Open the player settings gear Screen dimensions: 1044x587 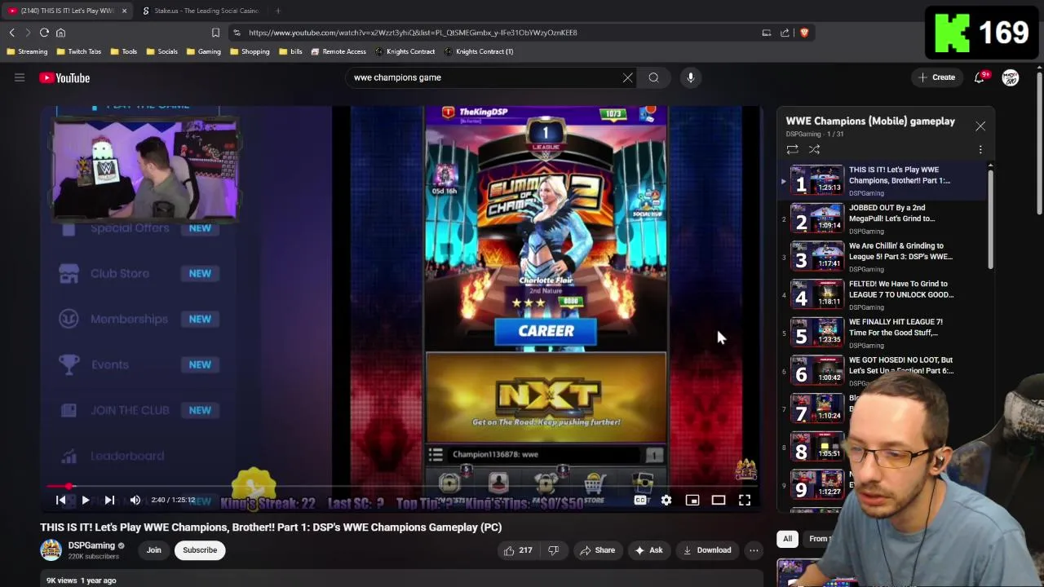(x=666, y=500)
